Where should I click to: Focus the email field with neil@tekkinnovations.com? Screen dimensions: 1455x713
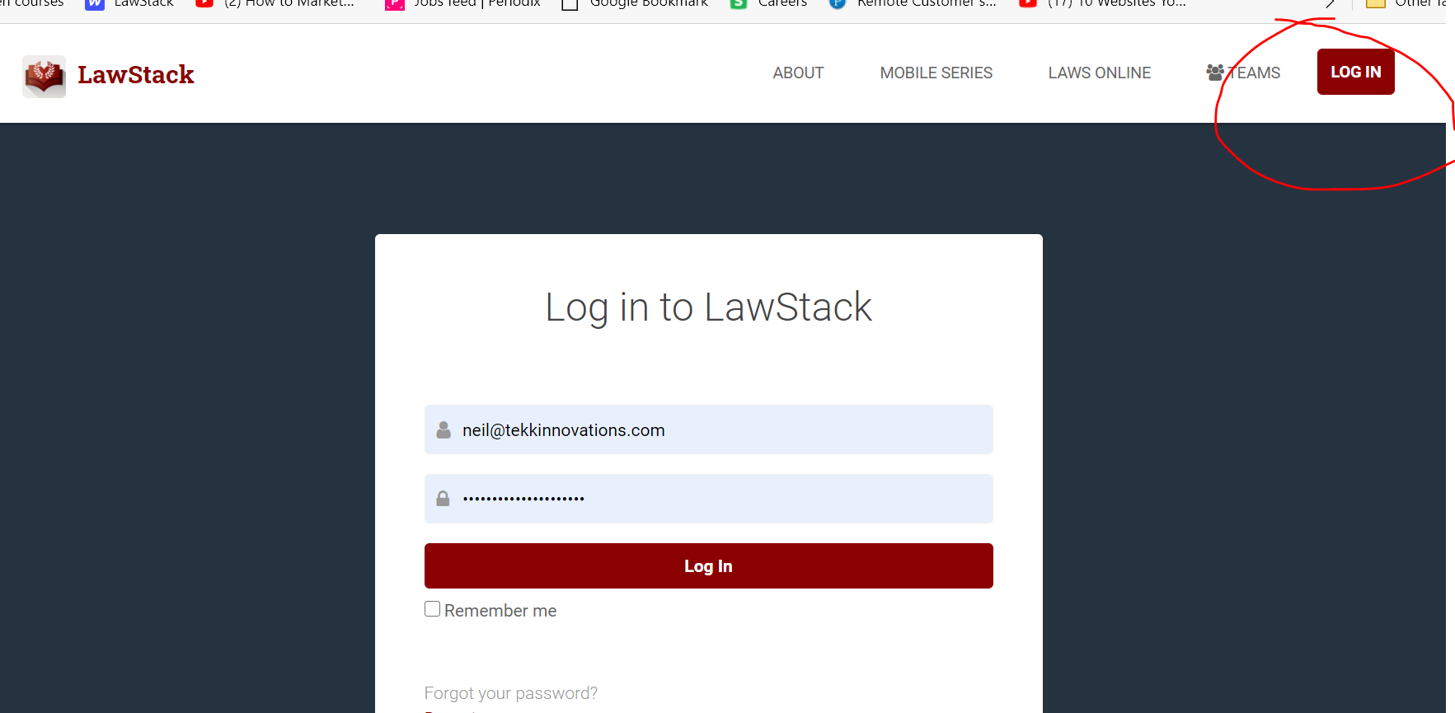[x=708, y=429]
